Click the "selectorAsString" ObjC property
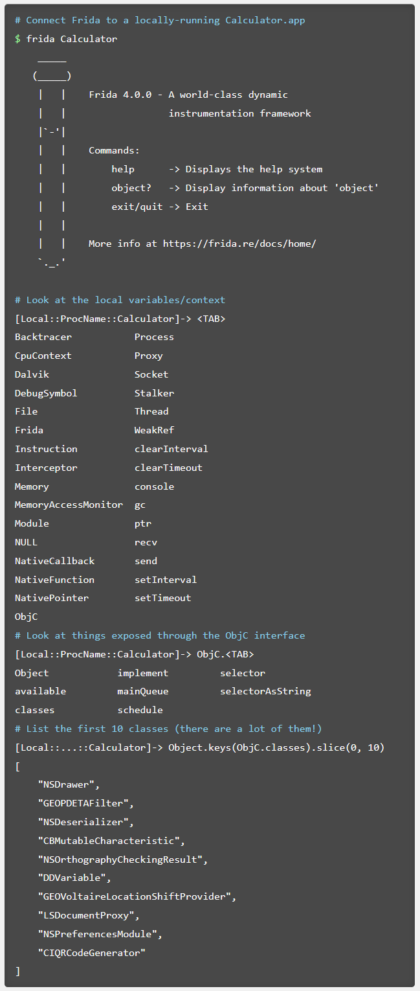Image resolution: width=420 pixels, height=991 pixels. coord(265,691)
